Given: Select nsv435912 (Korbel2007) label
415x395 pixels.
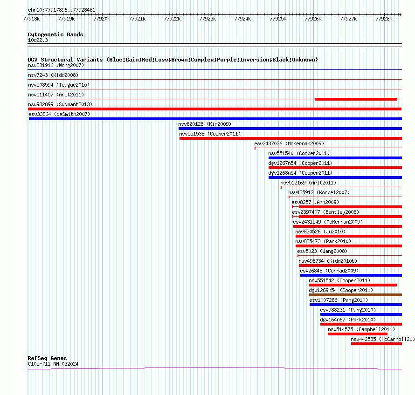Looking at the screenshot, I should (319, 192).
